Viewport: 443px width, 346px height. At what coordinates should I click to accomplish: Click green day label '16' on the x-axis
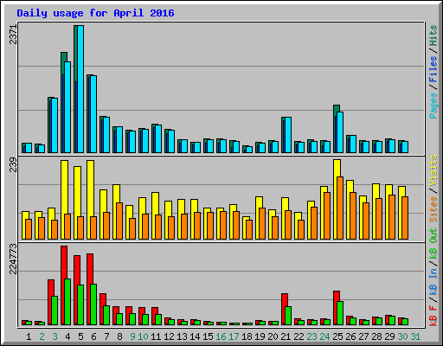[x=221, y=336]
